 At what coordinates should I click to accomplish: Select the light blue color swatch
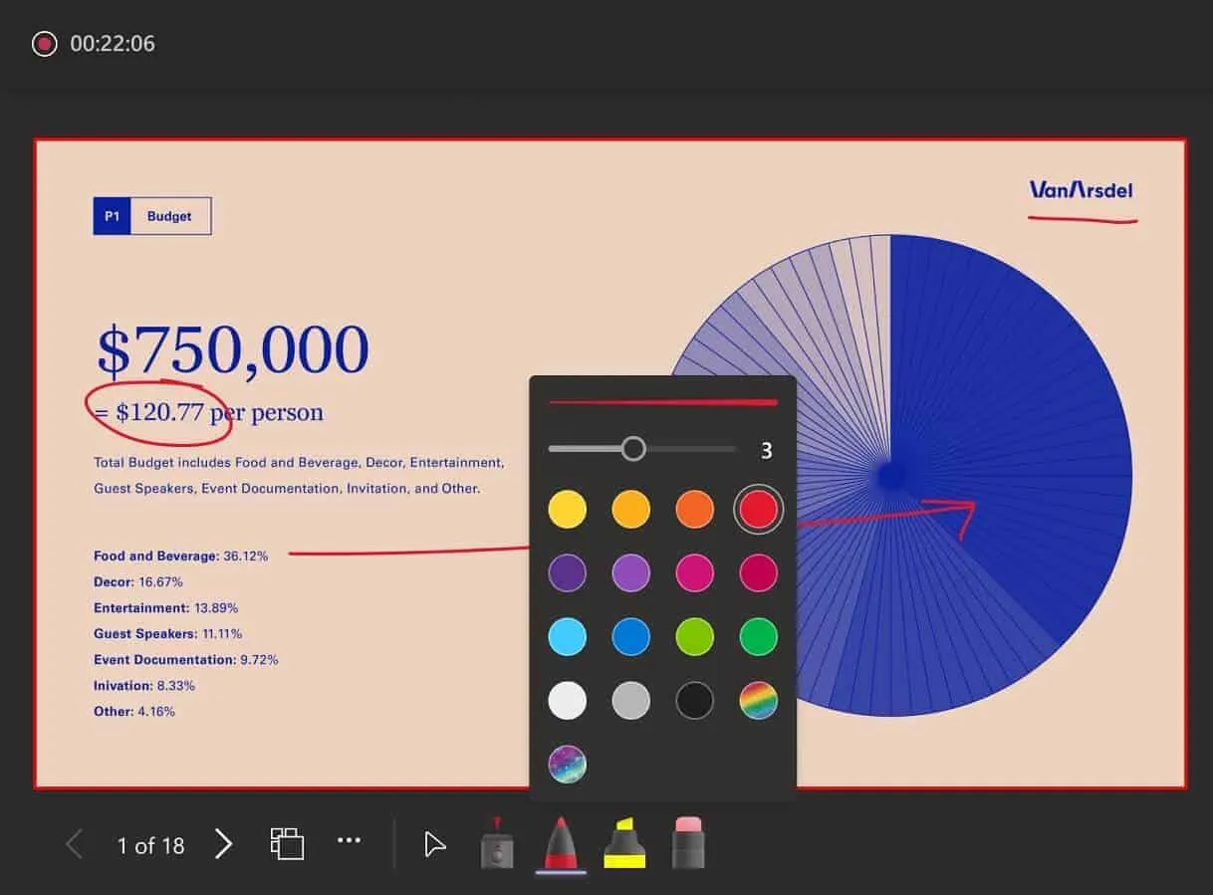[x=567, y=637]
